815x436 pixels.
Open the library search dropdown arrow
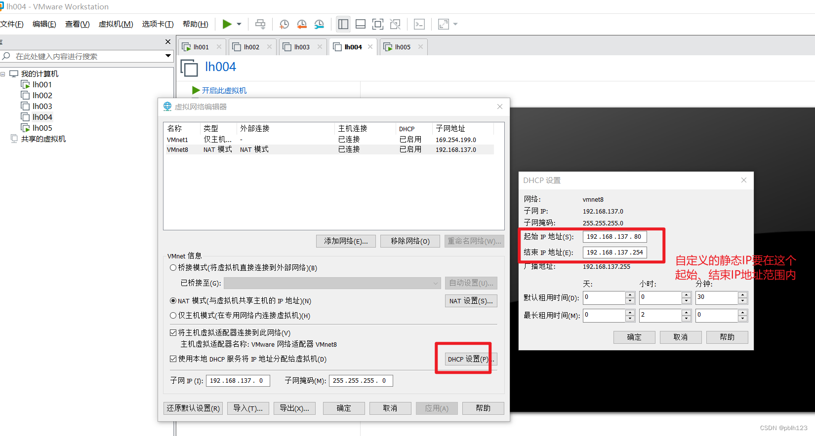tap(168, 56)
